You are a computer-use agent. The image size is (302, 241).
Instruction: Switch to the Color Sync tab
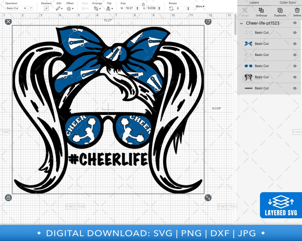(x=288, y=2)
